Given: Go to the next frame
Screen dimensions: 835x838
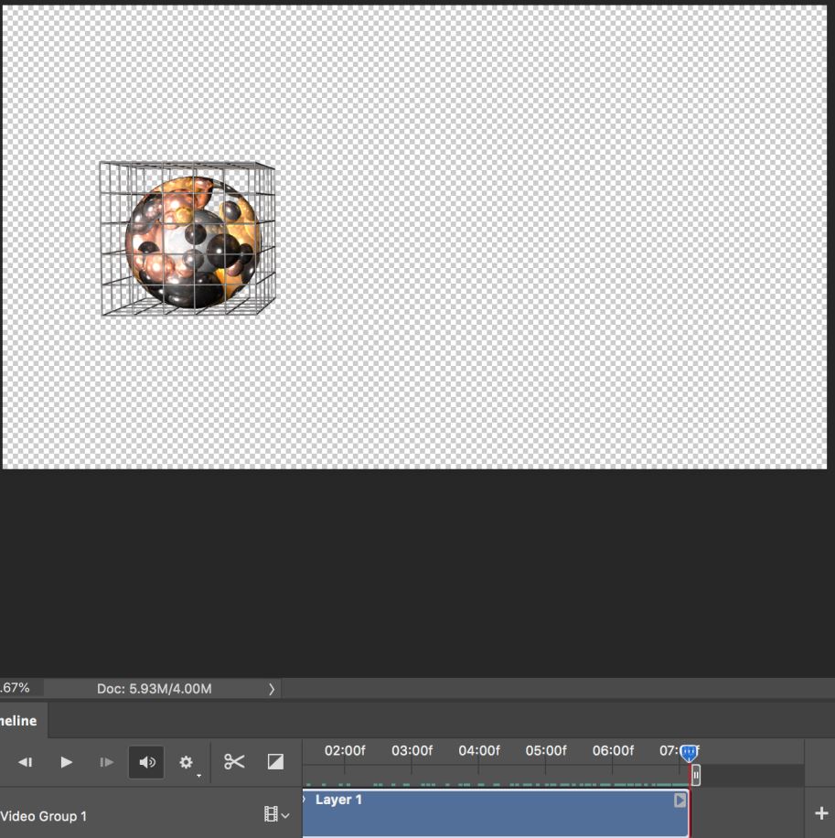Looking at the screenshot, I should click(x=106, y=762).
